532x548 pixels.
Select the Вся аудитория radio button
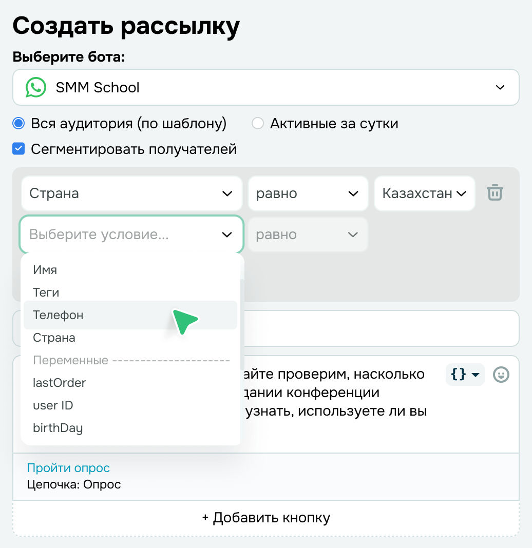click(19, 124)
